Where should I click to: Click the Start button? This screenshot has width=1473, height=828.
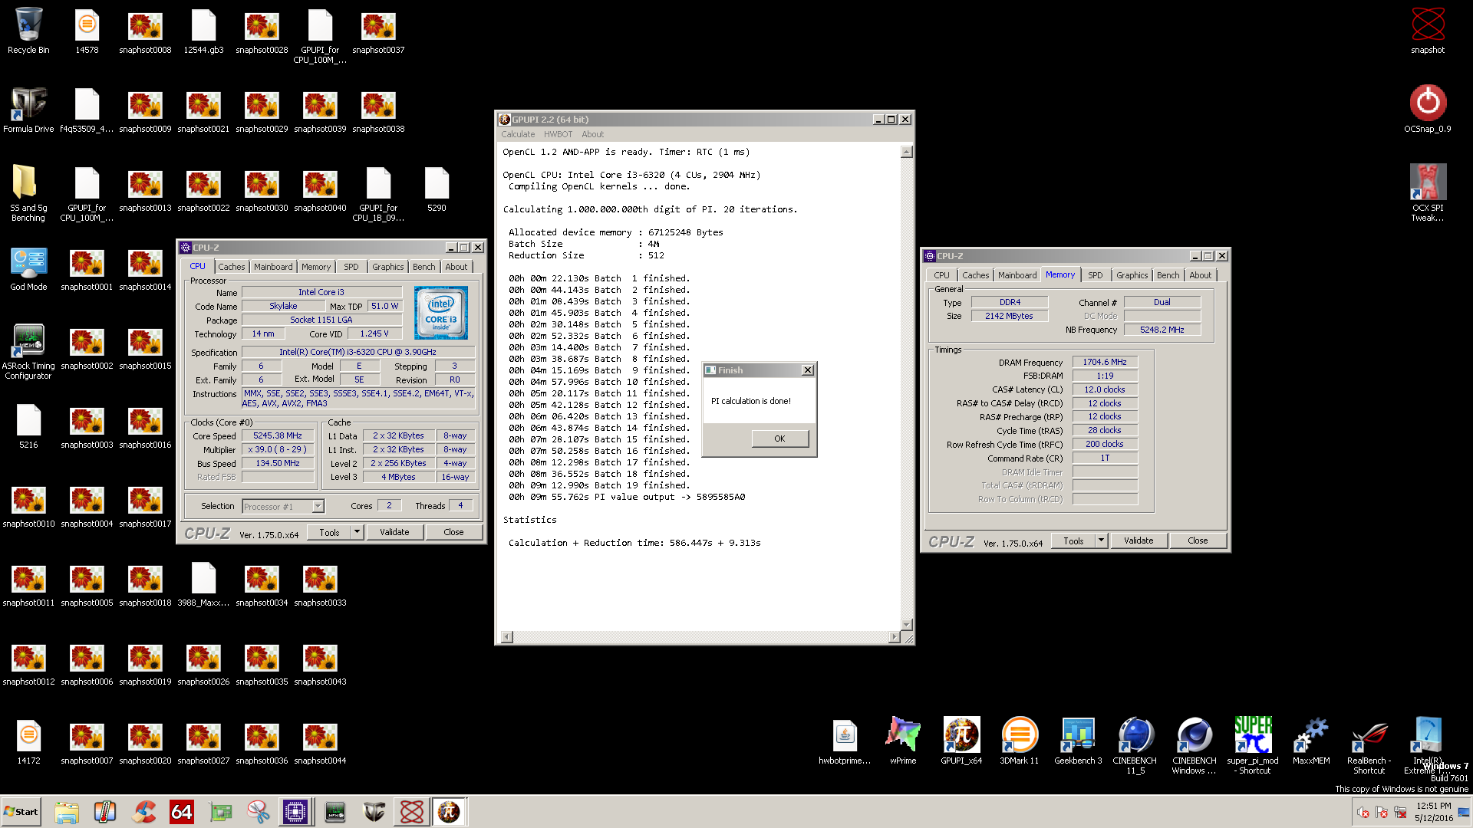pos(21,812)
